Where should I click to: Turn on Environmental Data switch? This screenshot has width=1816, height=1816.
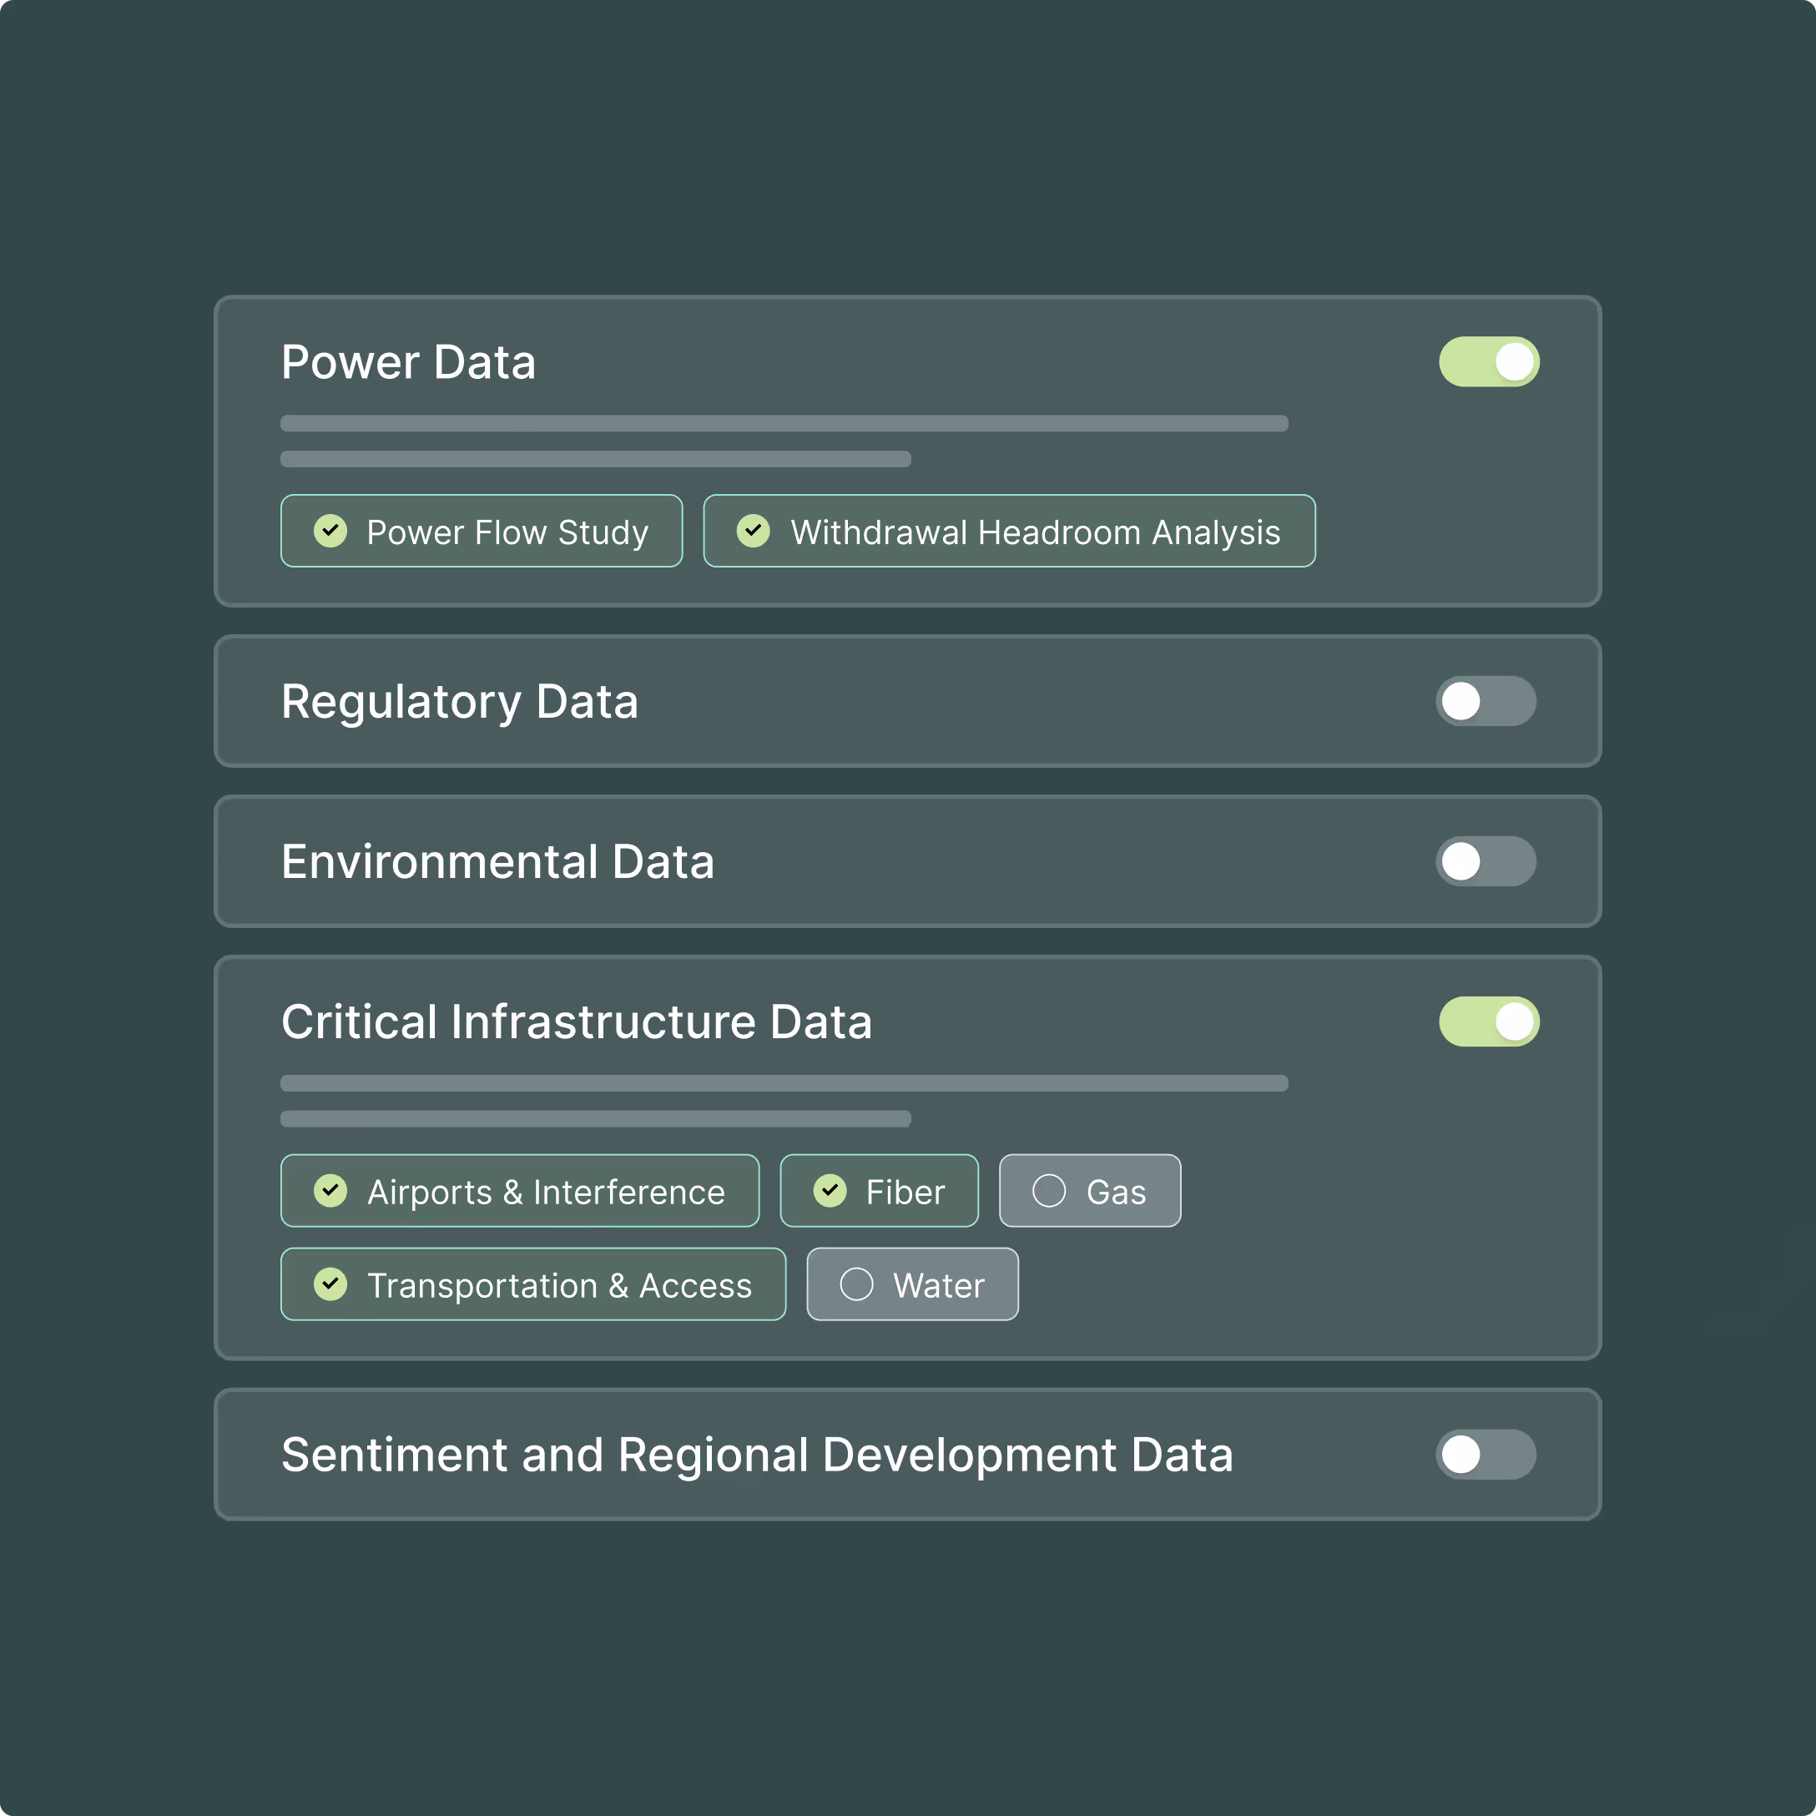click(x=1486, y=861)
